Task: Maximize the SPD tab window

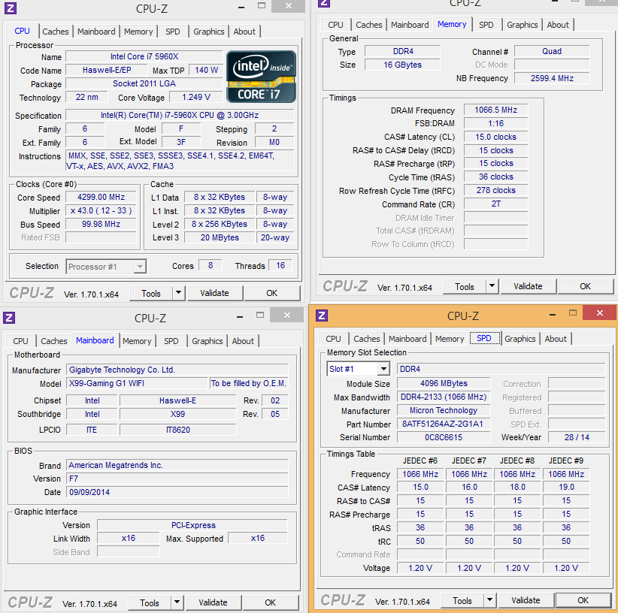Action: pos(573,313)
